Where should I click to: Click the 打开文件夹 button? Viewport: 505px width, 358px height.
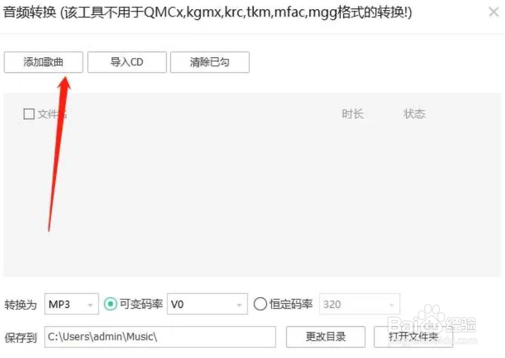click(x=414, y=337)
